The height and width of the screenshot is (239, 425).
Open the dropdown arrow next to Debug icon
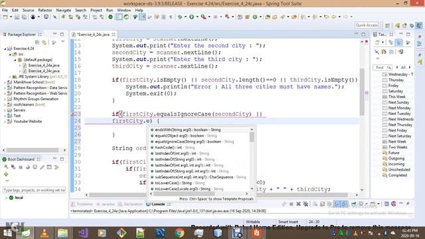coord(185,17)
